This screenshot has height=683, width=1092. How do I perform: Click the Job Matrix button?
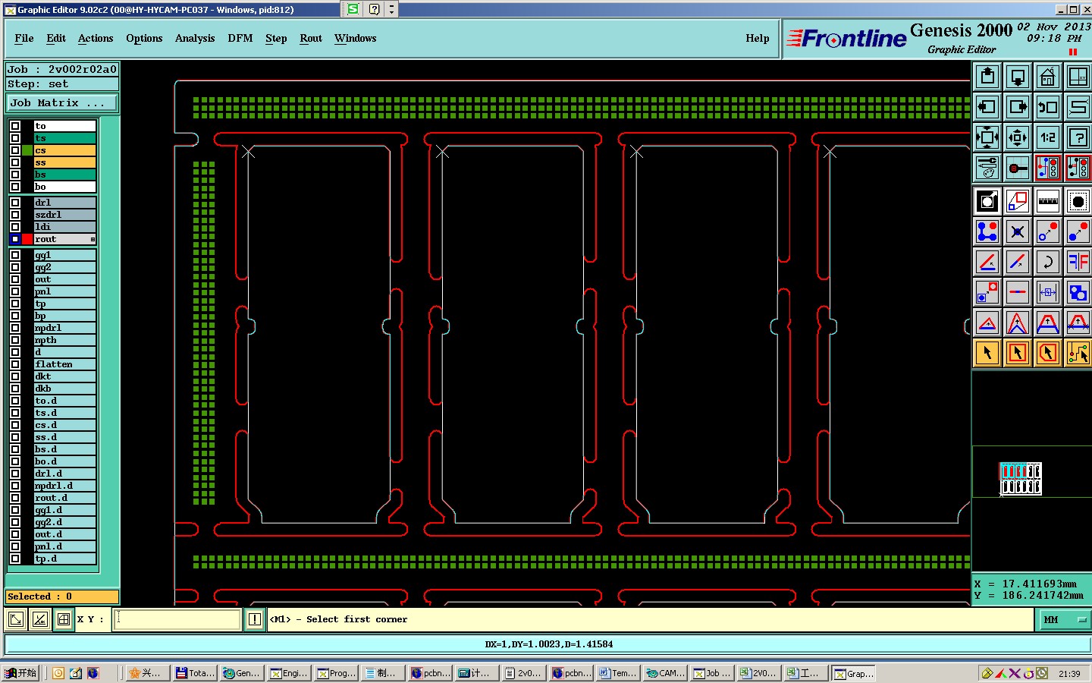pos(62,103)
